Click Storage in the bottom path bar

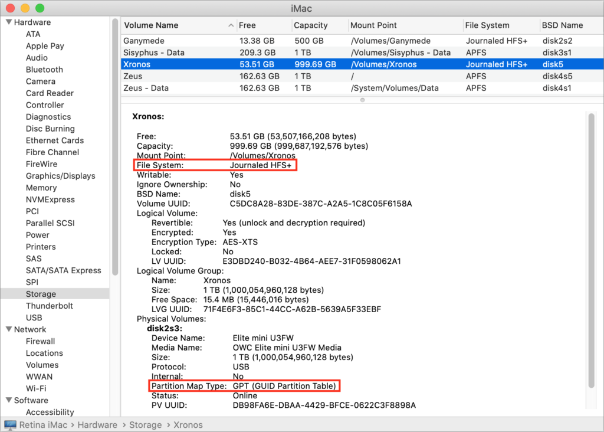click(145, 425)
